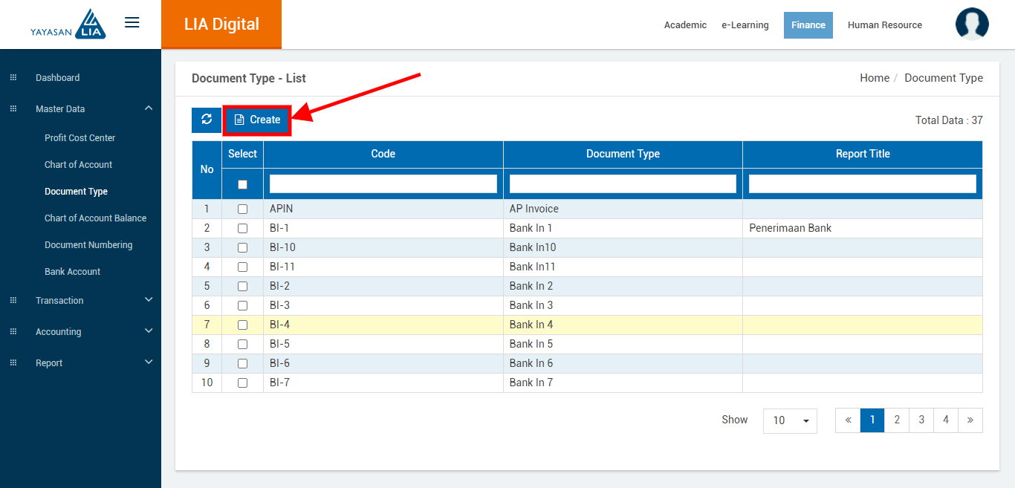Click the grid icon beside Transaction
This screenshot has height=488, width=1015.
coord(13,301)
